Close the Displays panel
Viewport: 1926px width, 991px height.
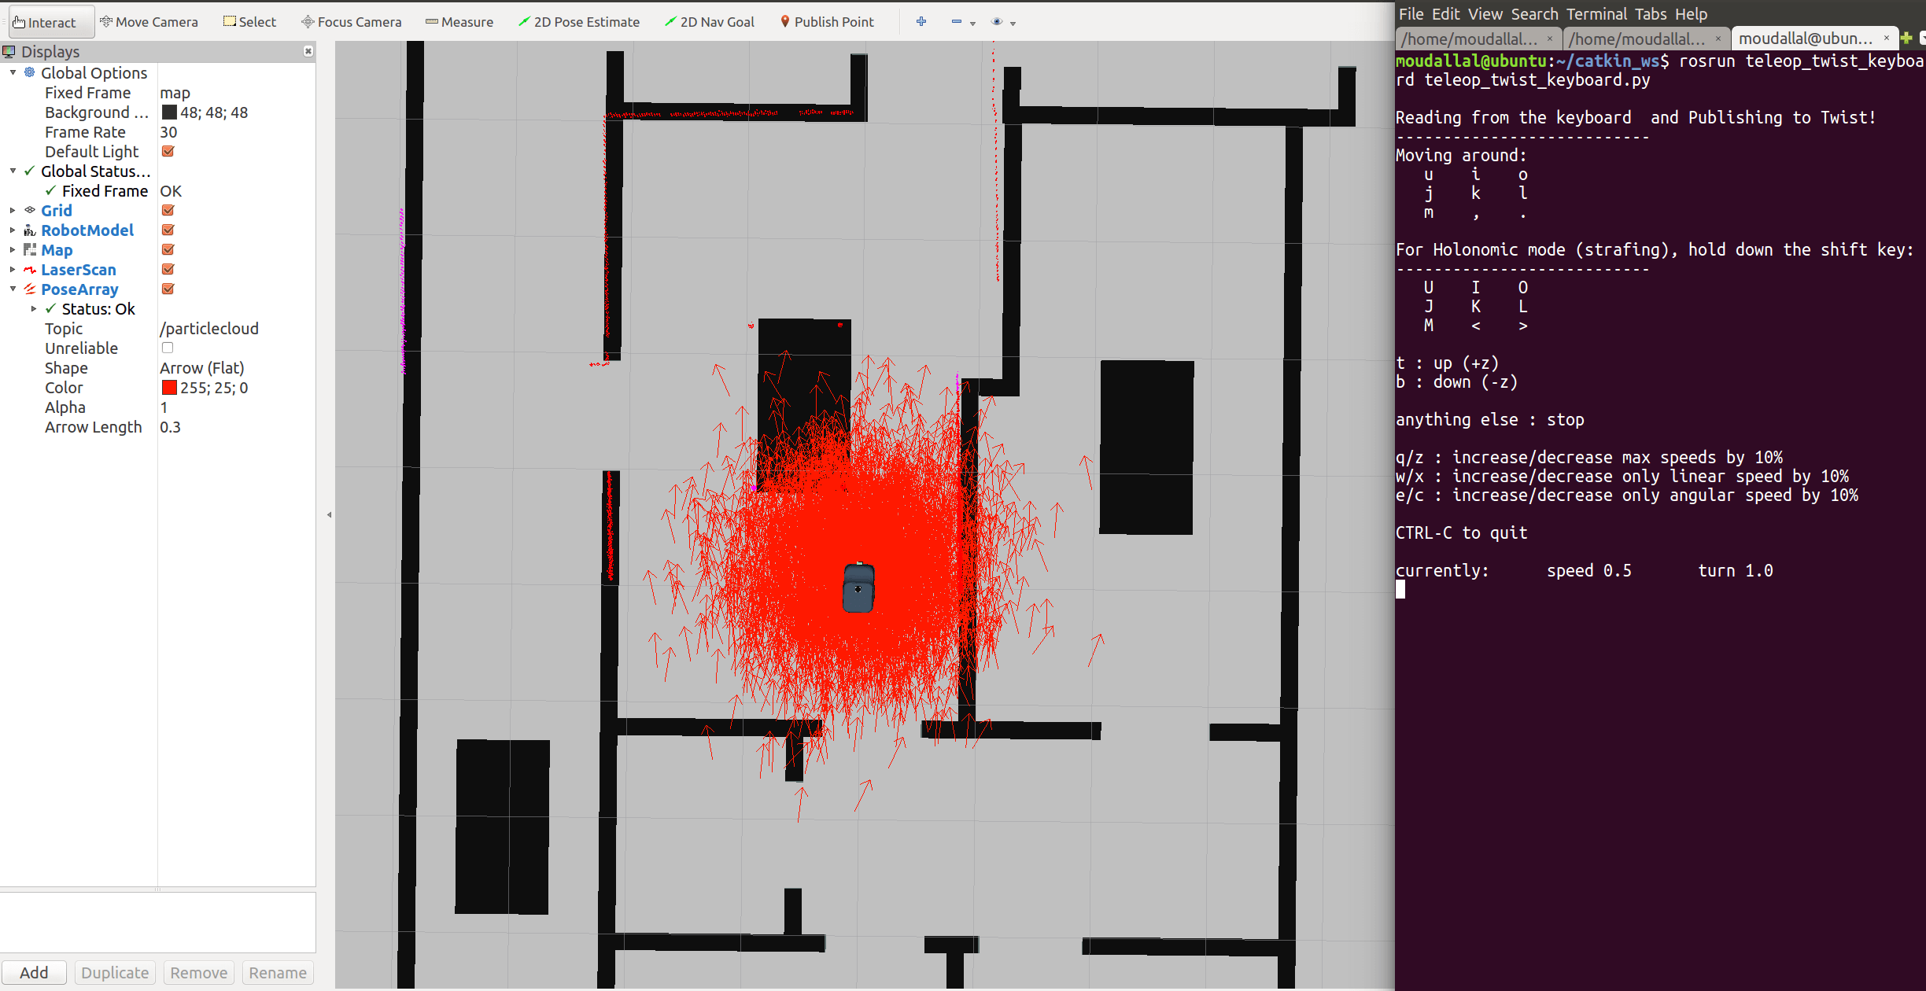(308, 51)
